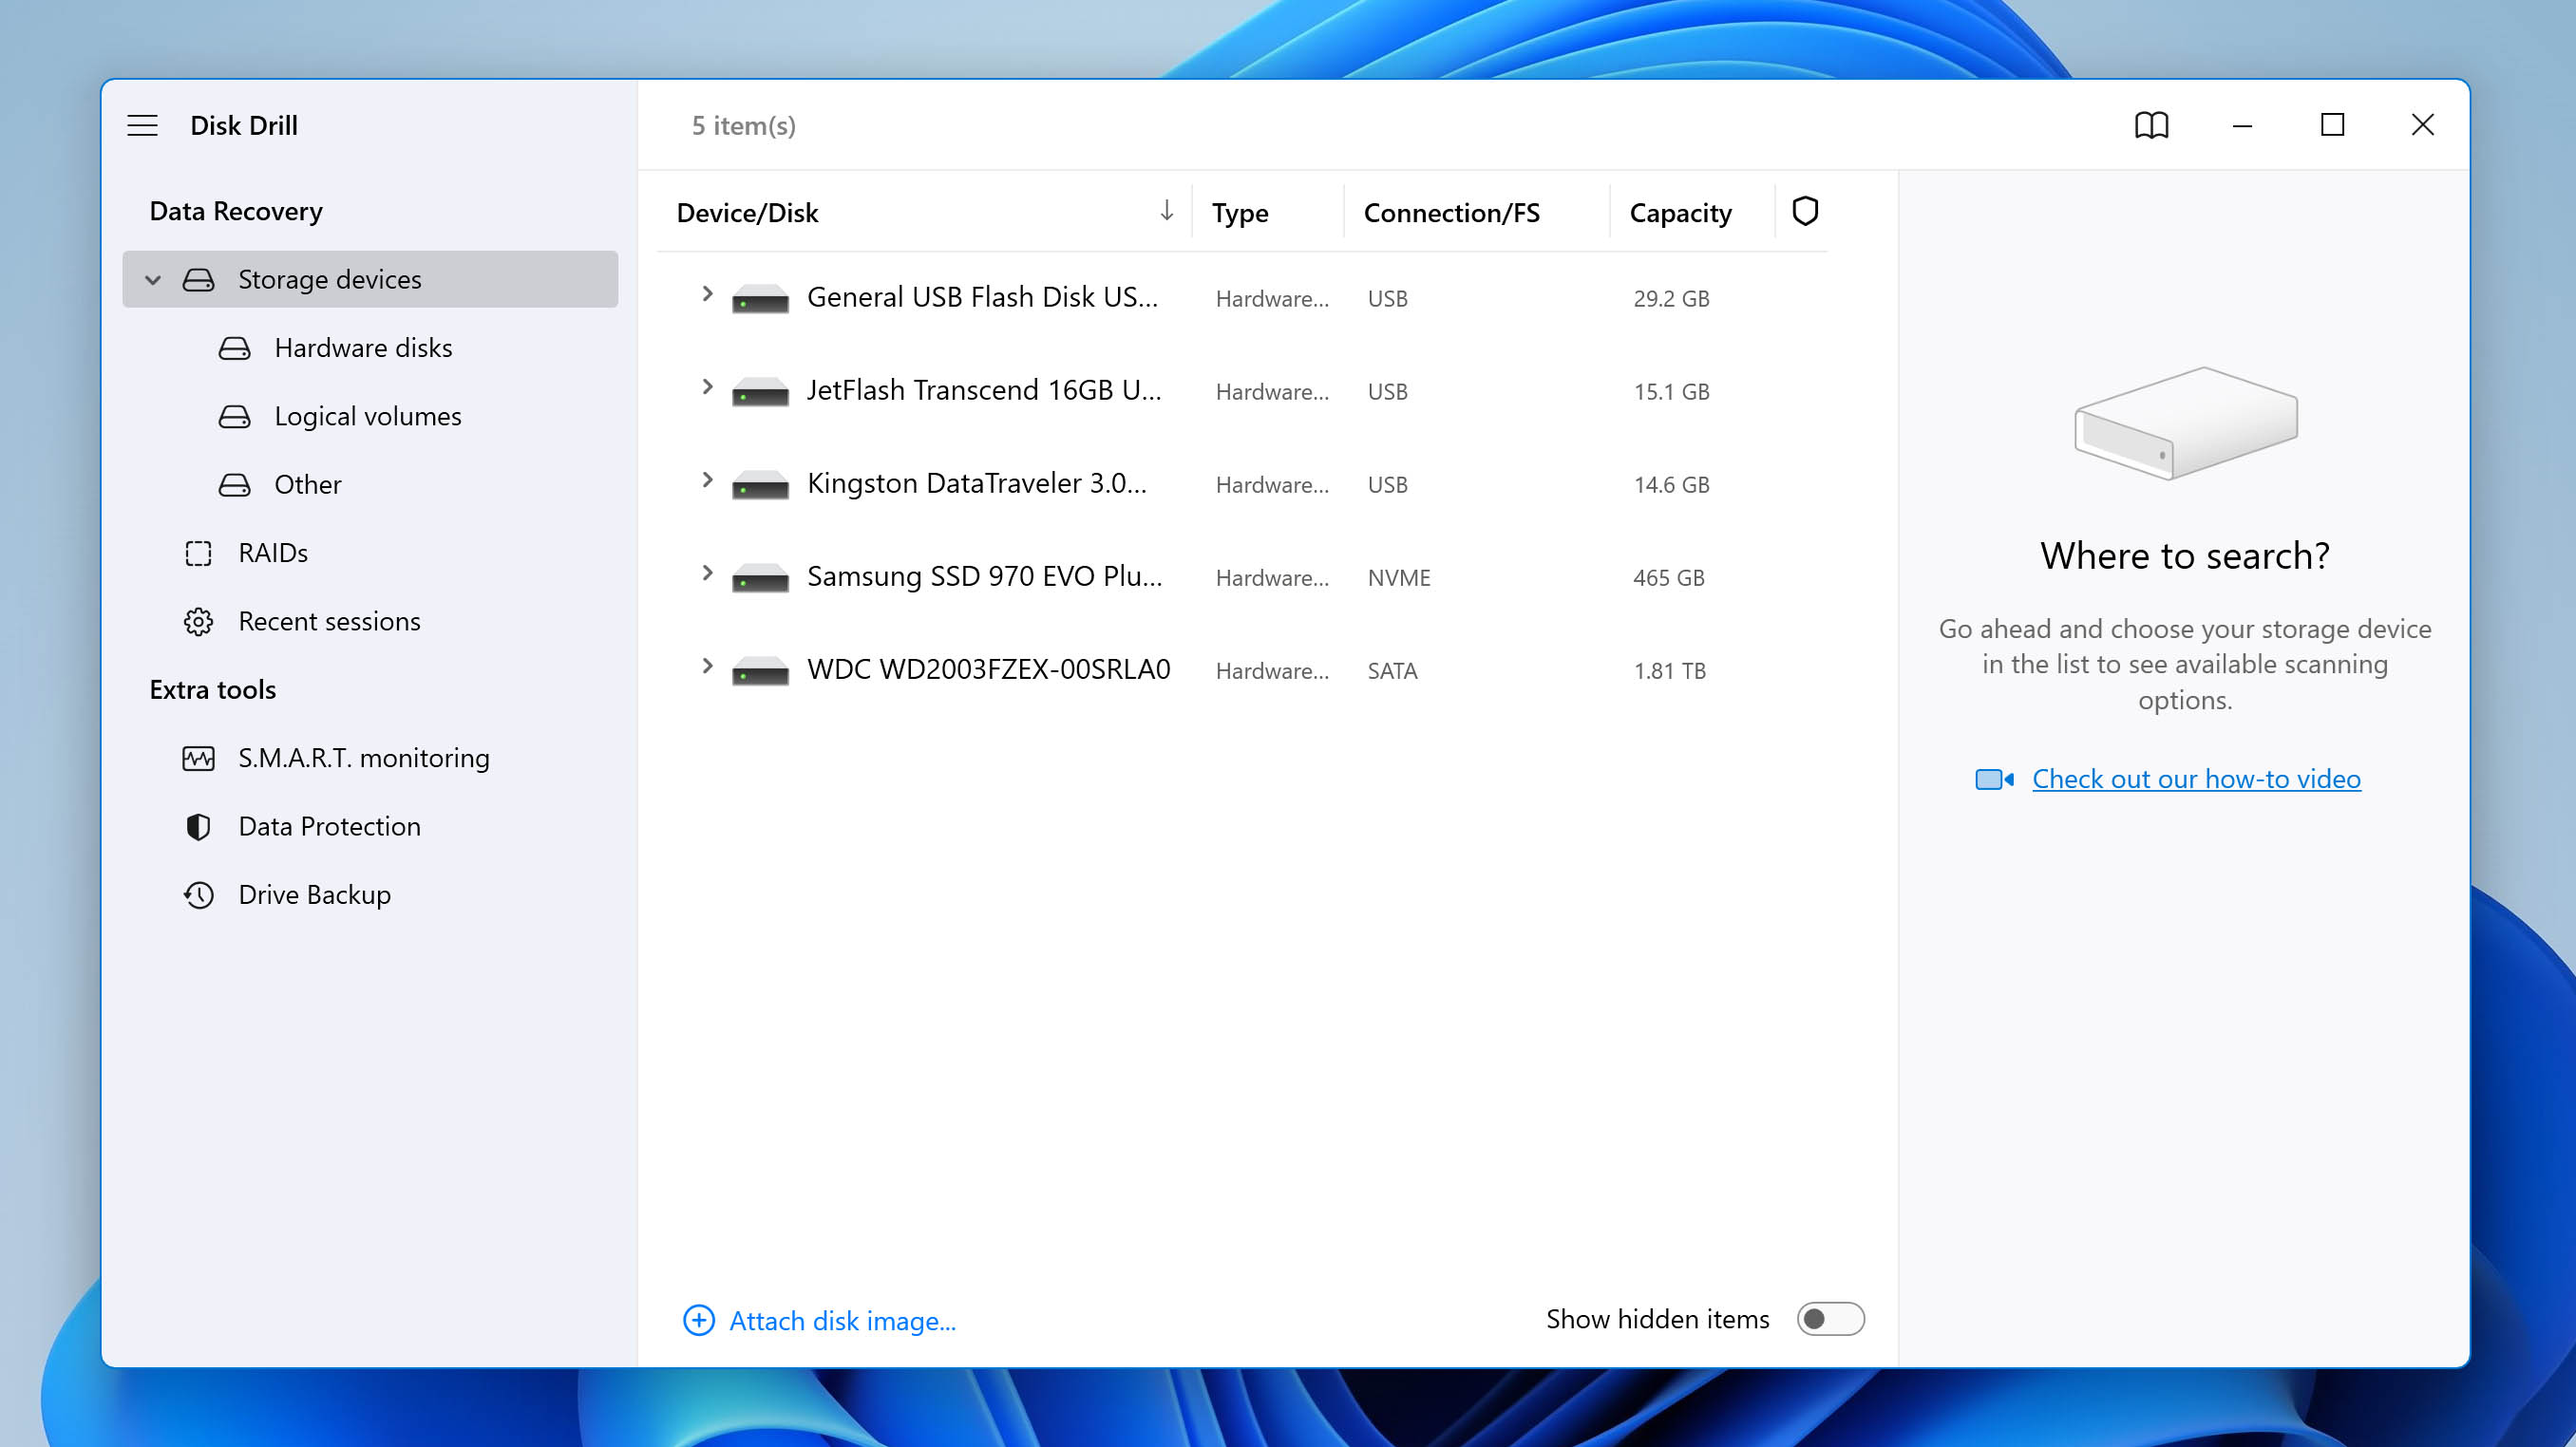Click the 465 GB capacity cell

click(1668, 576)
